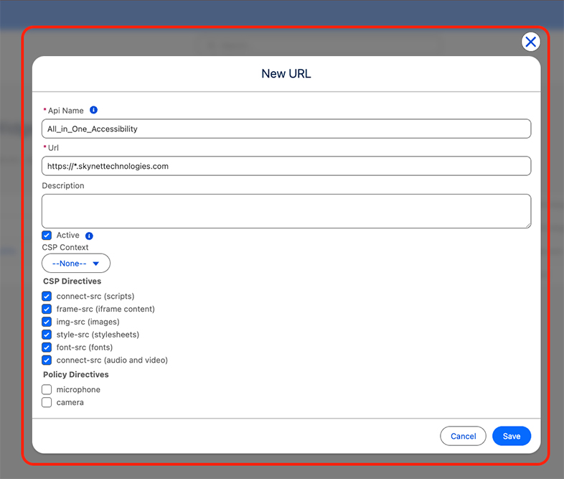
Task: Open the CSP Context dropdown
Action: click(76, 263)
